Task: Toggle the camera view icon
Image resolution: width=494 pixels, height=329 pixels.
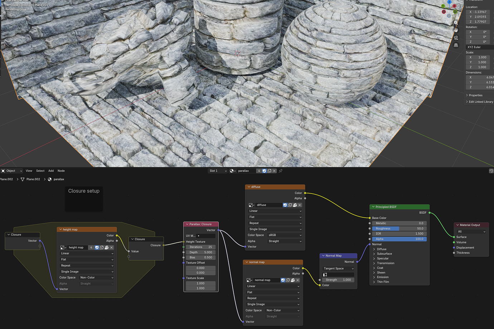Action: tap(456, 38)
